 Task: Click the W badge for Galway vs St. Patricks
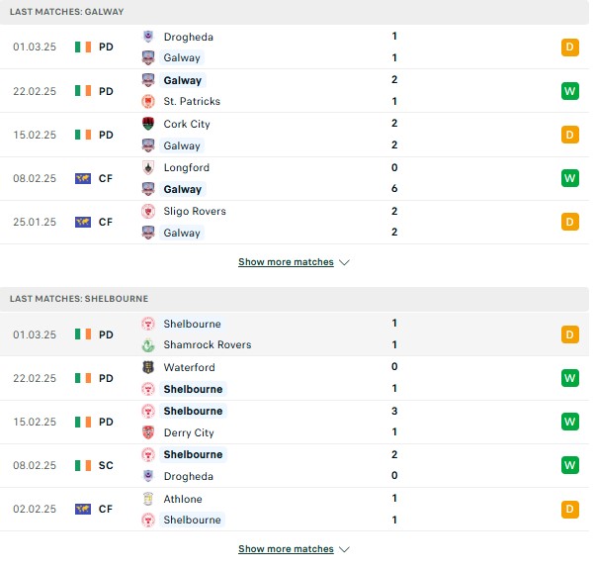pyautogui.click(x=569, y=91)
